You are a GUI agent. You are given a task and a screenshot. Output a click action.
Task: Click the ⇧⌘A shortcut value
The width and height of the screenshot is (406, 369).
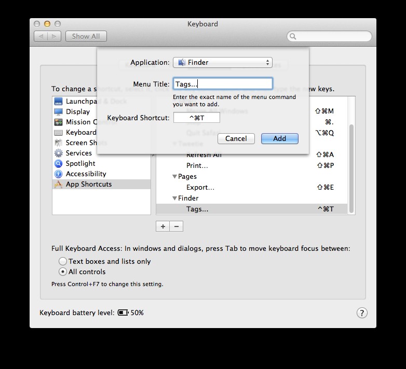pos(325,154)
